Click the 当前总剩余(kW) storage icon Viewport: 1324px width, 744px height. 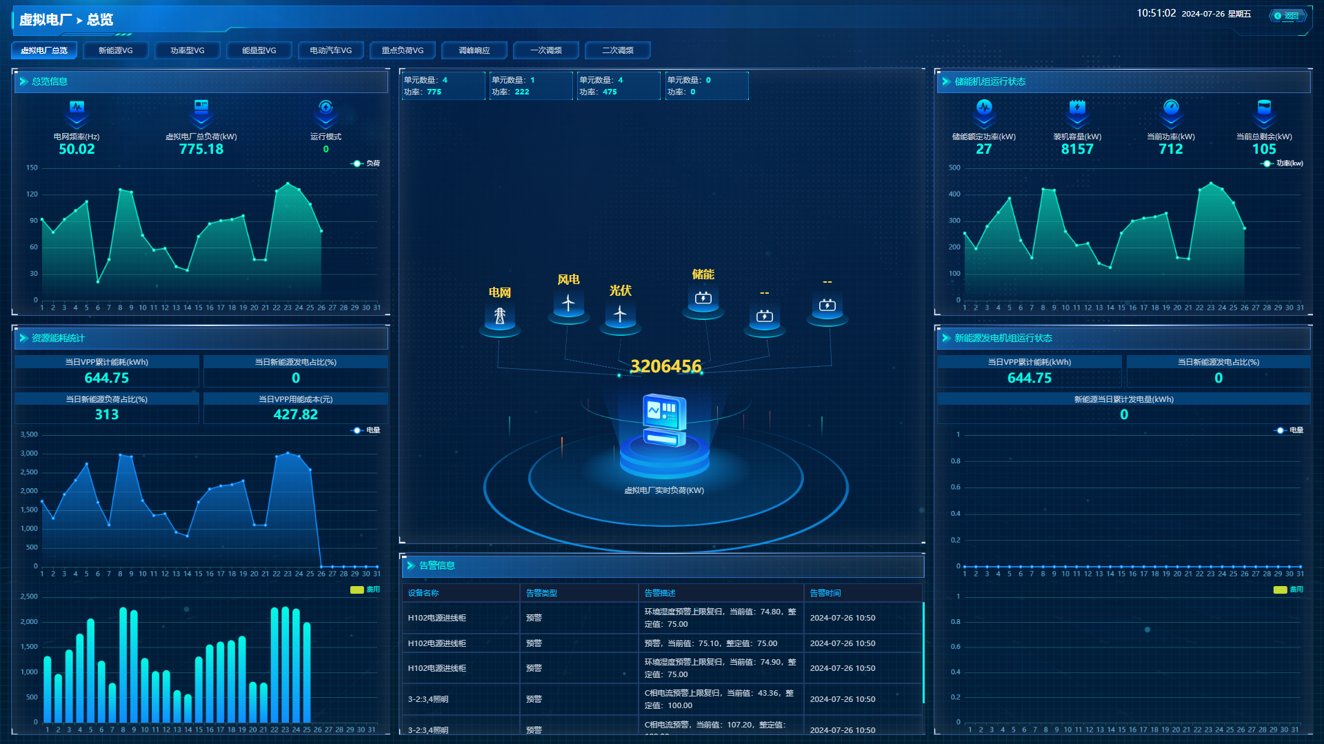[1263, 108]
